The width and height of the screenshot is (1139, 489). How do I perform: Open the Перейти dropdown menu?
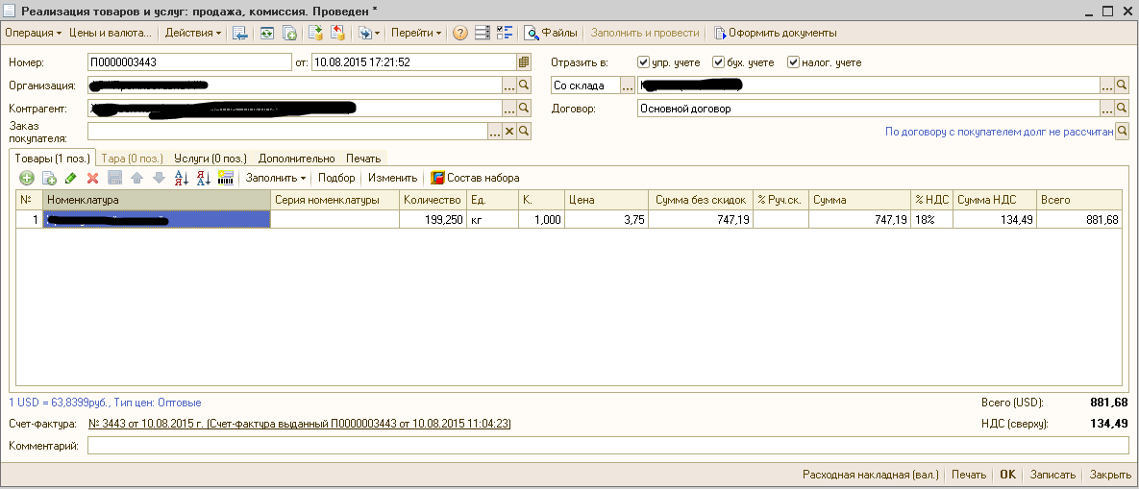[x=416, y=33]
